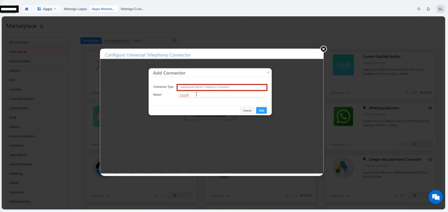Click Google Ads Lead Form Connector title
The height and width of the screenshot is (212, 448).
pyautogui.click(x=395, y=159)
